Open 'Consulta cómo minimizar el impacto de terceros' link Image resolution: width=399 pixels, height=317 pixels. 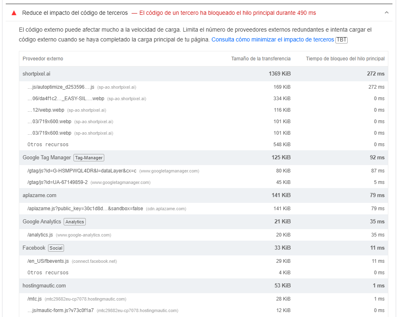pyautogui.click(x=273, y=40)
